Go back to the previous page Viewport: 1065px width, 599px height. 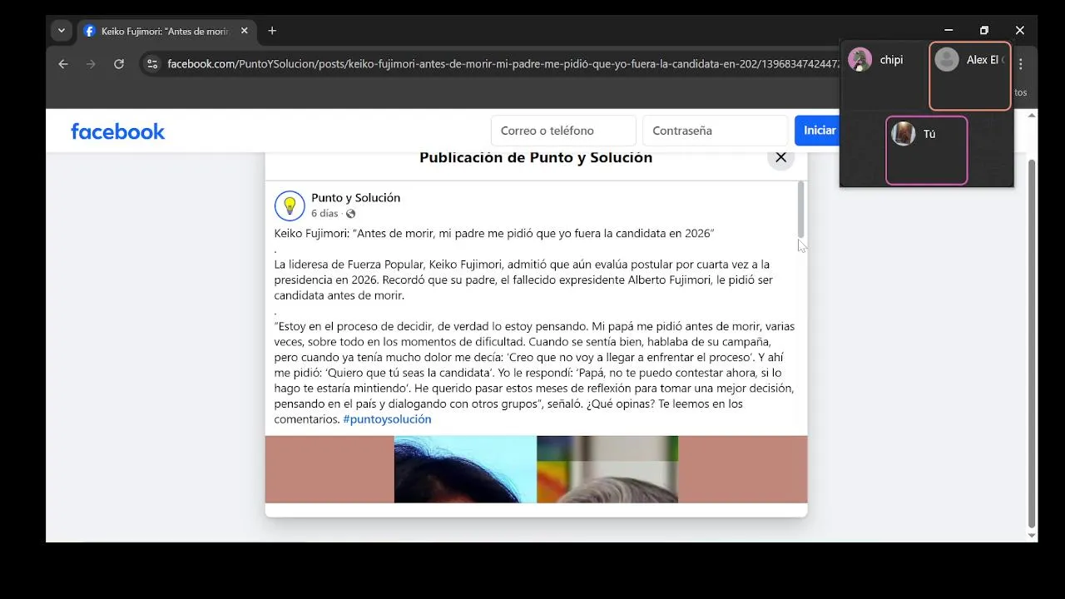click(x=63, y=64)
